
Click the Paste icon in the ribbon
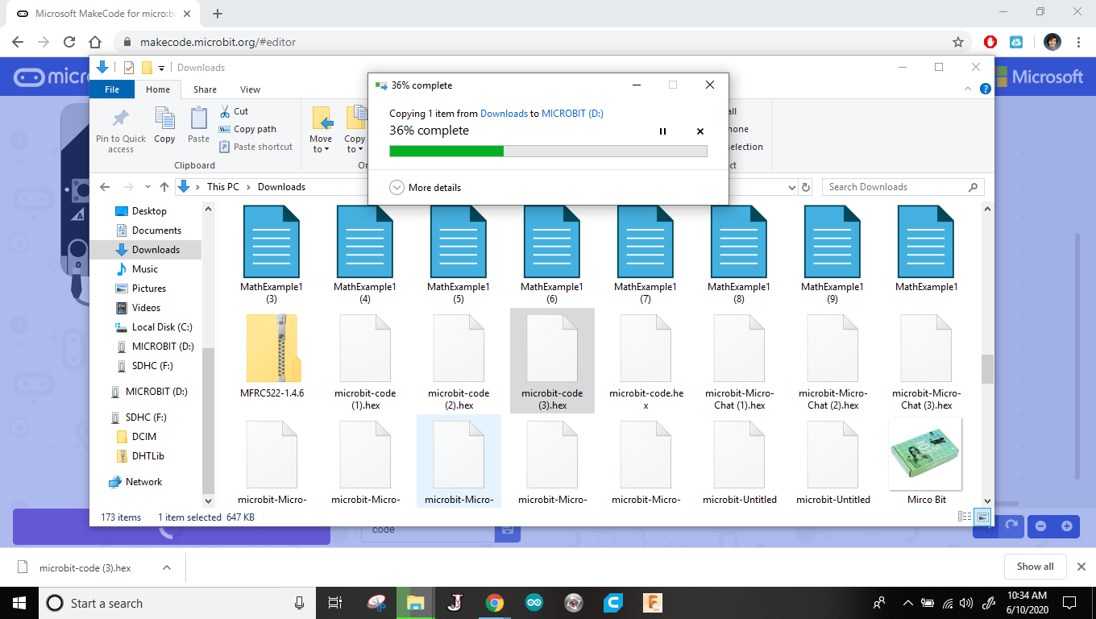pos(198,119)
